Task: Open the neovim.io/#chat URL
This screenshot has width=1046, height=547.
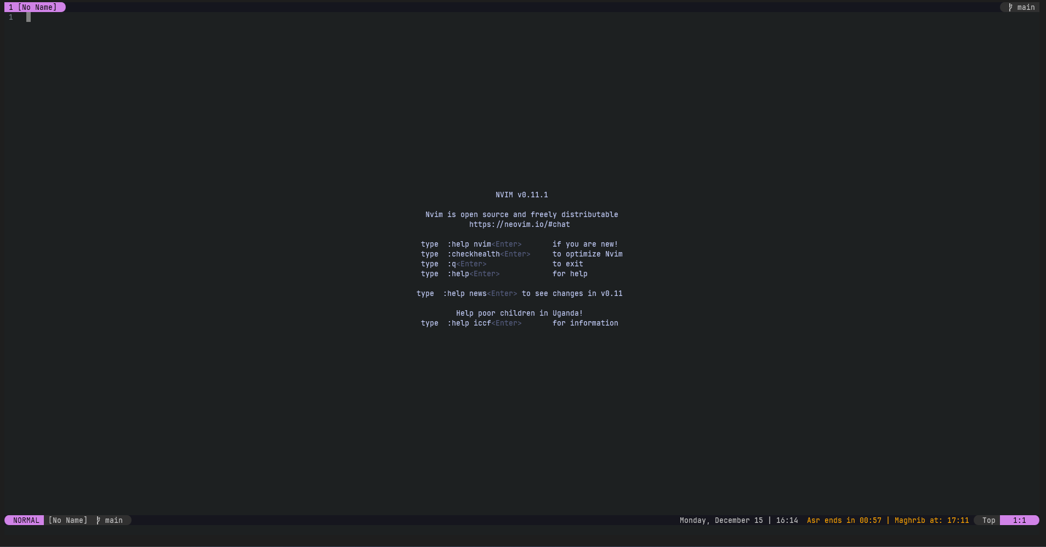Action: click(x=519, y=224)
